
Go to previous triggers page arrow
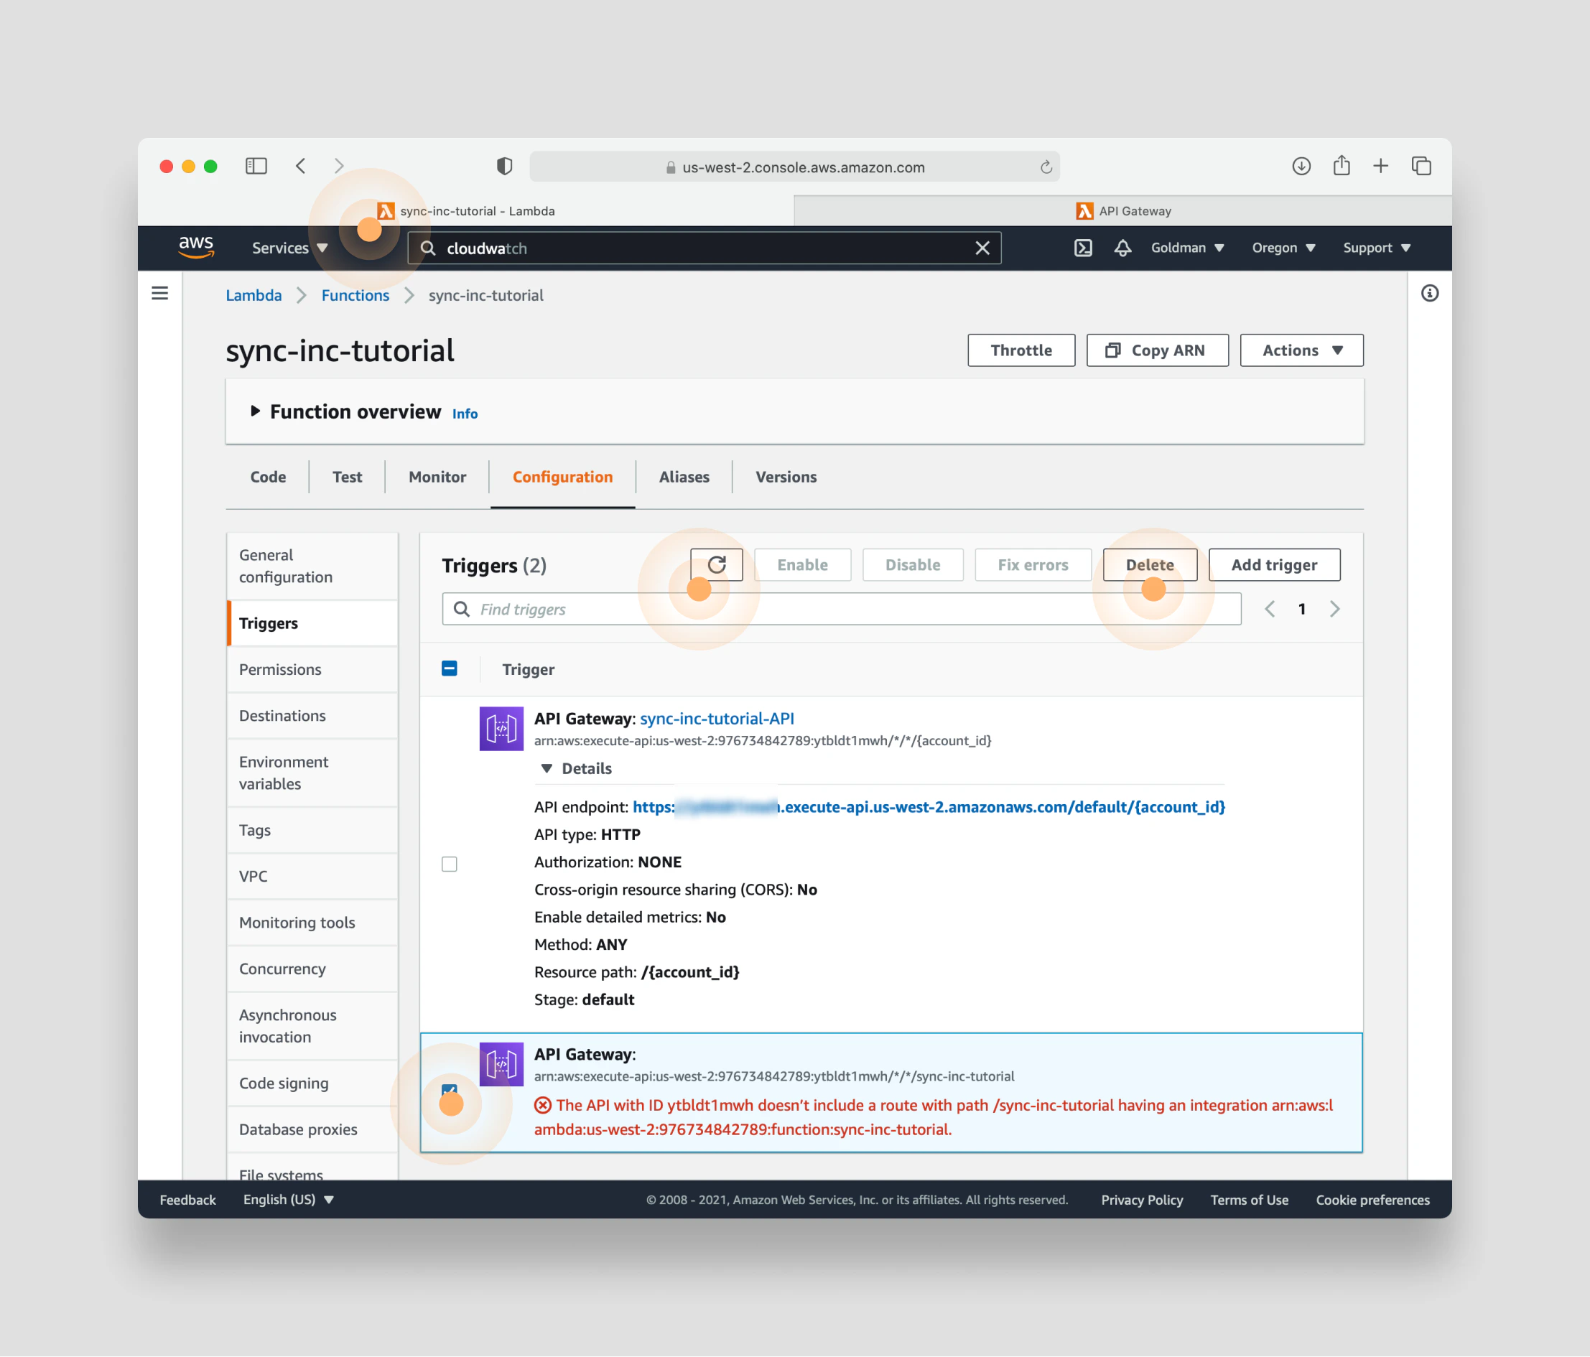1270,609
